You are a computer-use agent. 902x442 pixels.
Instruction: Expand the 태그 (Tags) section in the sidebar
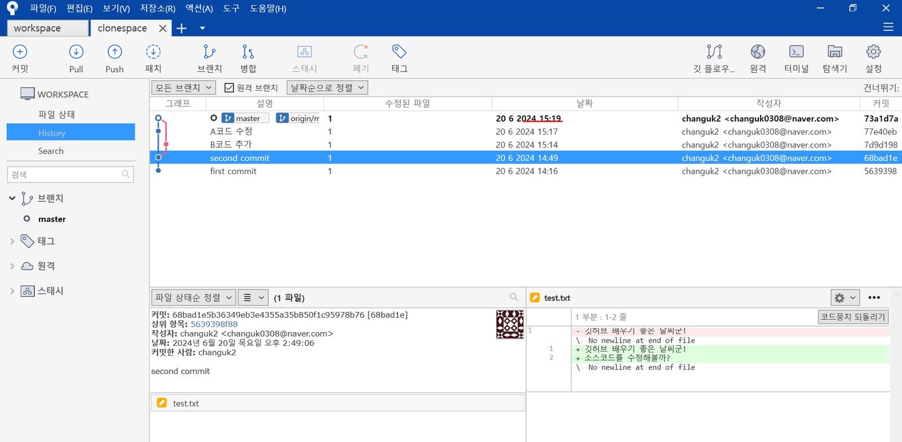coord(12,241)
